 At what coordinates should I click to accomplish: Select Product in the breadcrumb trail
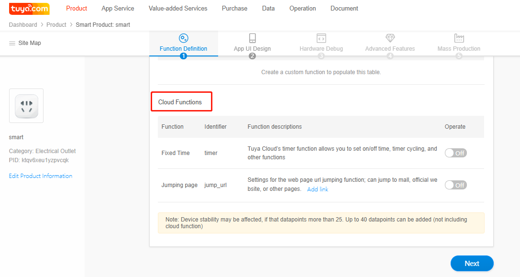click(56, 25)
